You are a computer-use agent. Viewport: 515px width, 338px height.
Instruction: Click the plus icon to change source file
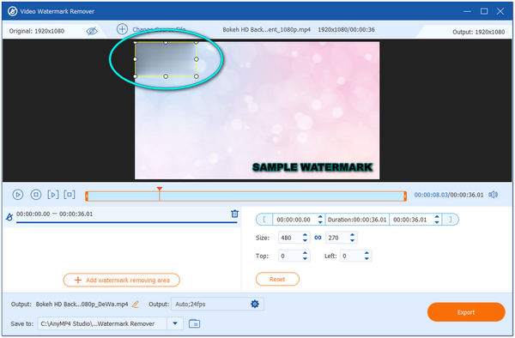122,29
